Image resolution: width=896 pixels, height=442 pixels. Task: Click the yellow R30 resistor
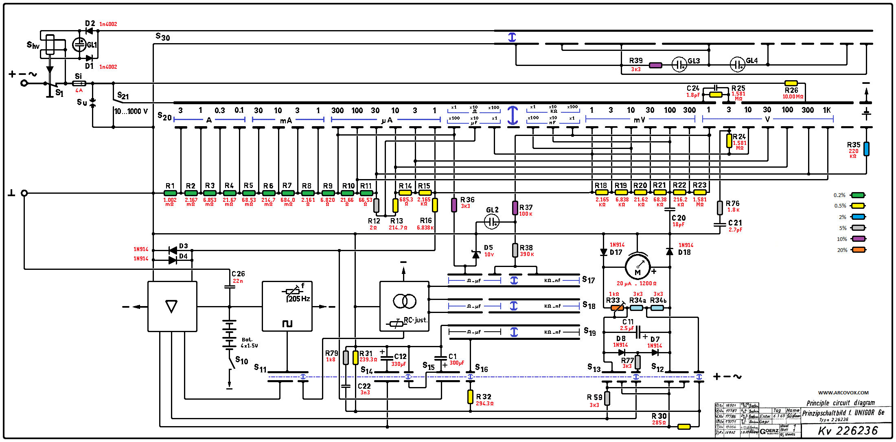[684, 427]
